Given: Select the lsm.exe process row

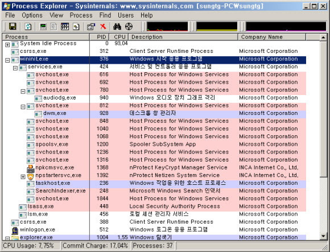Looking at the screenshot, I should pos(162,215).
